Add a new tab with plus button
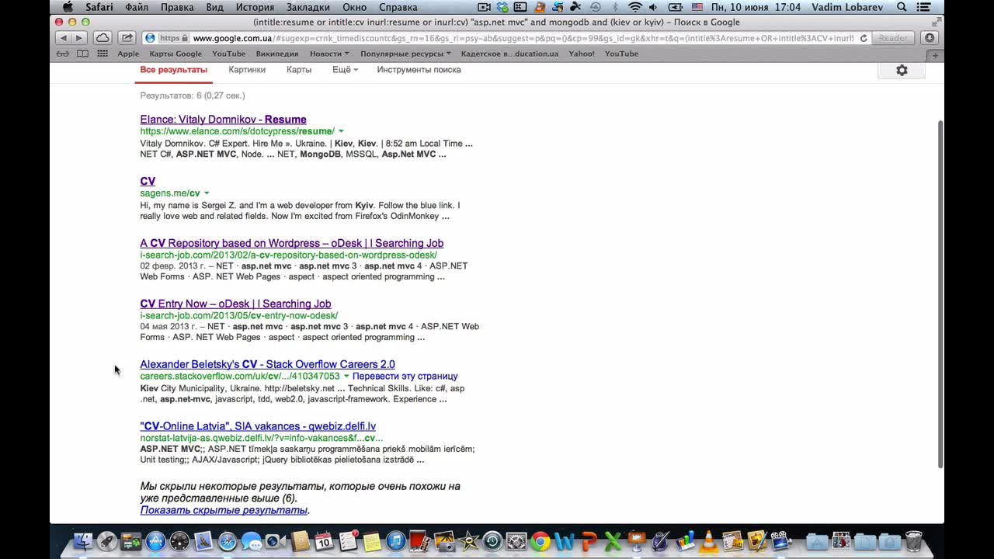 tap(935, 56)
